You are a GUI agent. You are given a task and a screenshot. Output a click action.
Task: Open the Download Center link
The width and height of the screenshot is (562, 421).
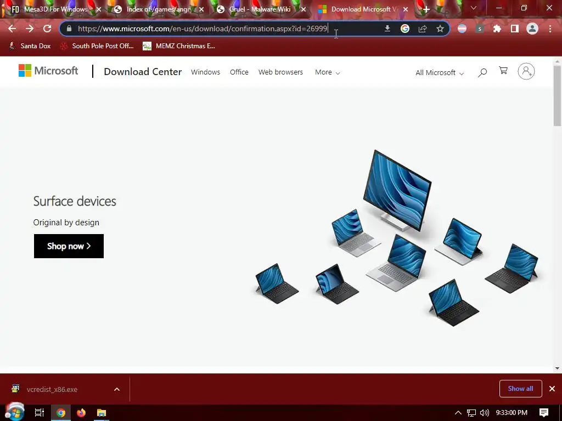pyautogui.click(x=143, y=72)
